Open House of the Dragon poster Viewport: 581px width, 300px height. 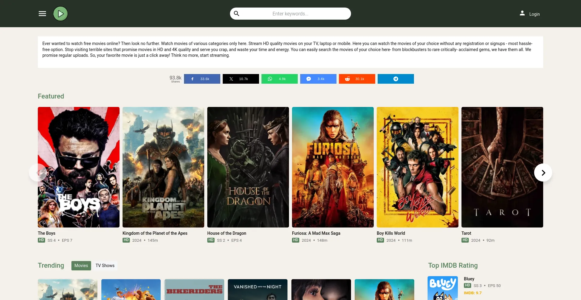(248, 167)
